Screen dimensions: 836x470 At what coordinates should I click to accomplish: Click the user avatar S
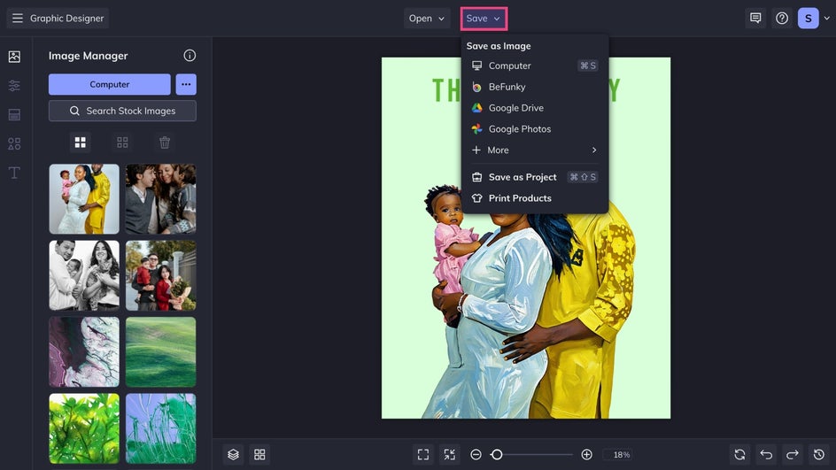809,18
